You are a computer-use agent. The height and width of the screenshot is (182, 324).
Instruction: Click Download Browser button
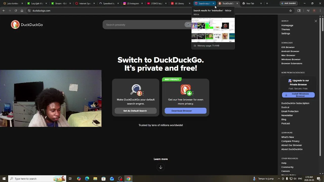click(x=186, y=111)
